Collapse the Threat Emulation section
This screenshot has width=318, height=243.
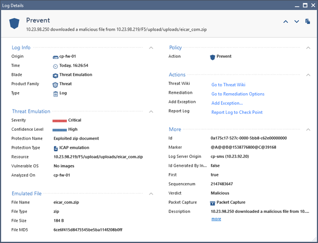151,112
